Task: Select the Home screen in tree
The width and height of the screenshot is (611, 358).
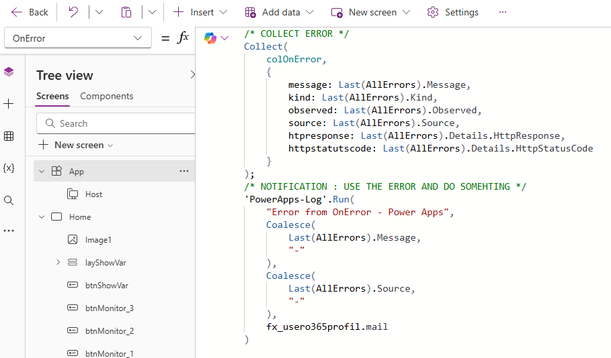Action: pyautogui.click(x=80, y=217)
